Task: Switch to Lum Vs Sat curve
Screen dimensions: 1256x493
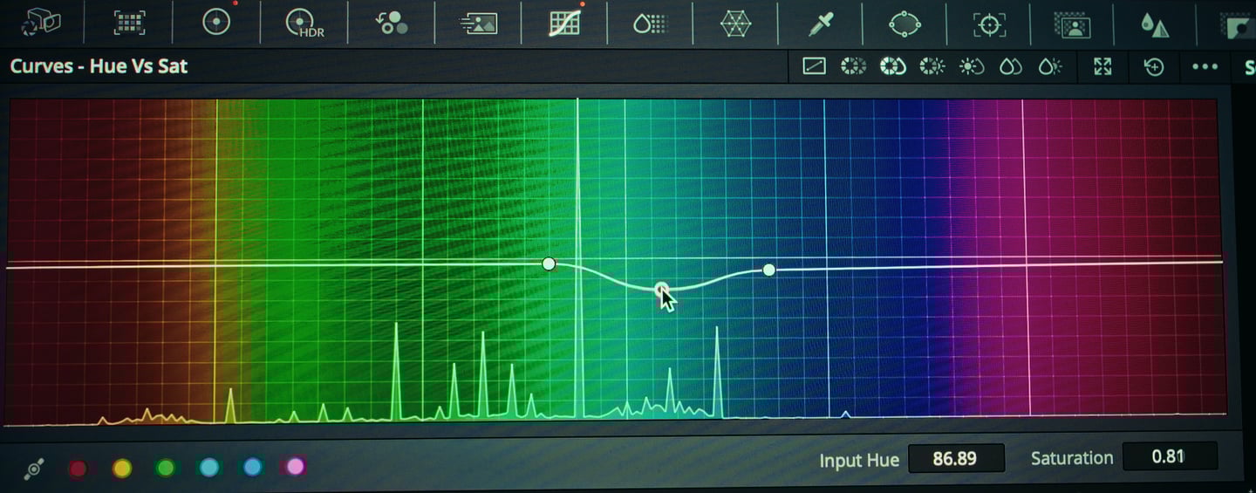Action: point(972,66)
